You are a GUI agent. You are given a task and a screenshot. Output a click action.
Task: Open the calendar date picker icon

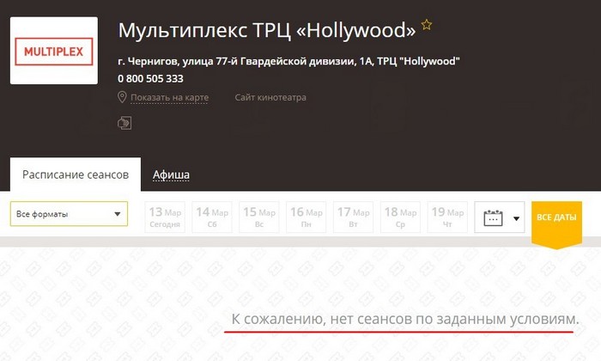[492, 217]
